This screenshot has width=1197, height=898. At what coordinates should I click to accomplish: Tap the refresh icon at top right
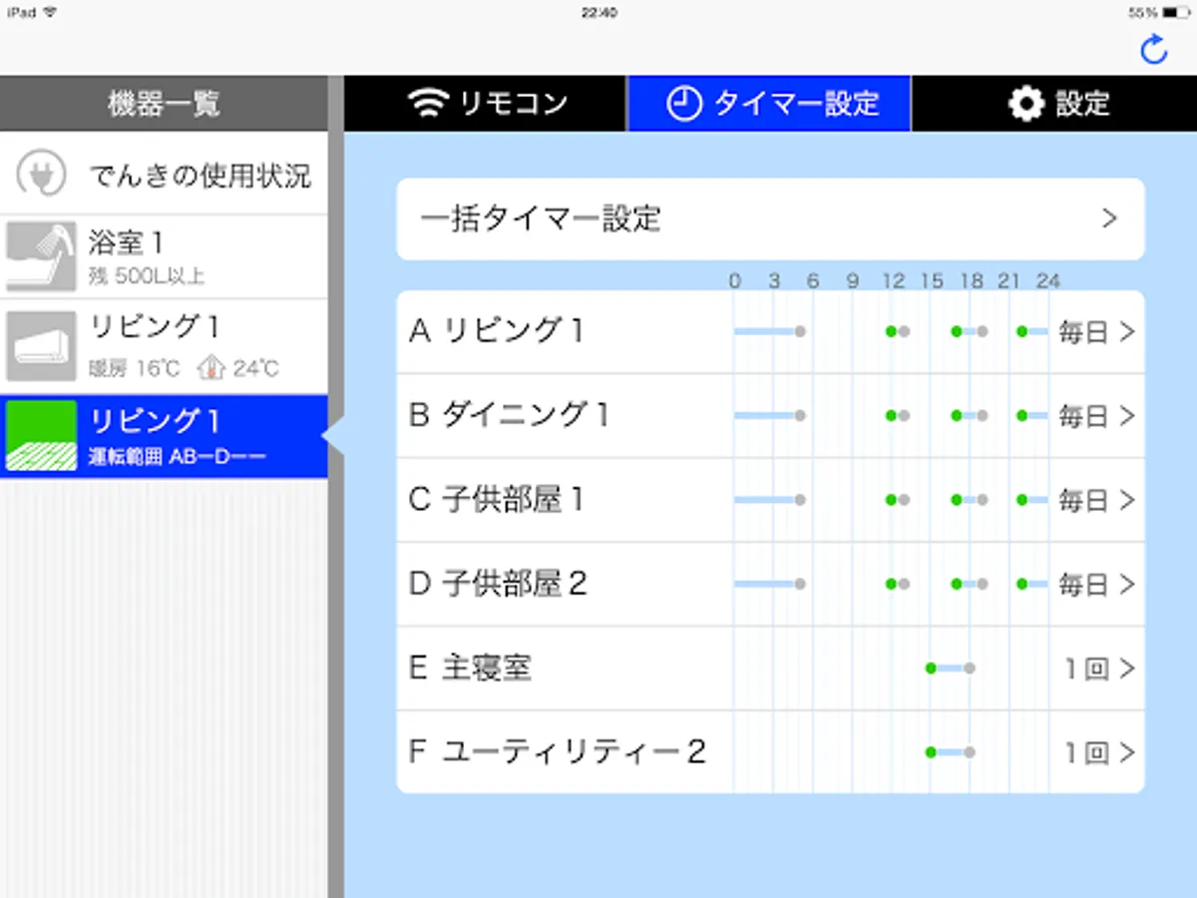click(x=1153, y=49)
